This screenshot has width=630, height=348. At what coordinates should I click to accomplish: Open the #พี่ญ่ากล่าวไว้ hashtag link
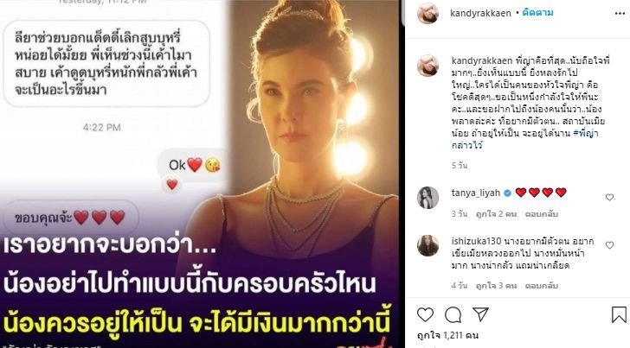point(524,139)
